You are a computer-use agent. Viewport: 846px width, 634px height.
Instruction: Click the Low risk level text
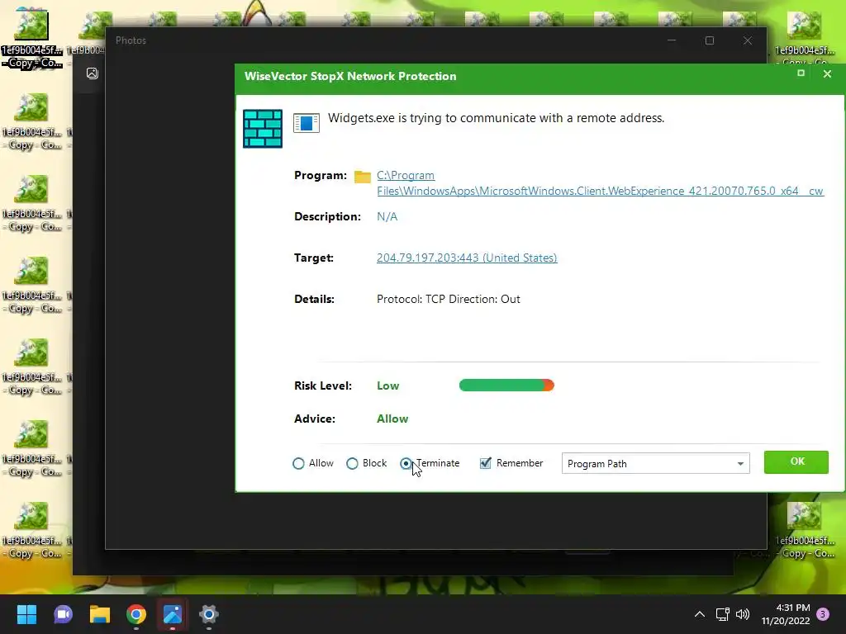(x=388, y=386)
